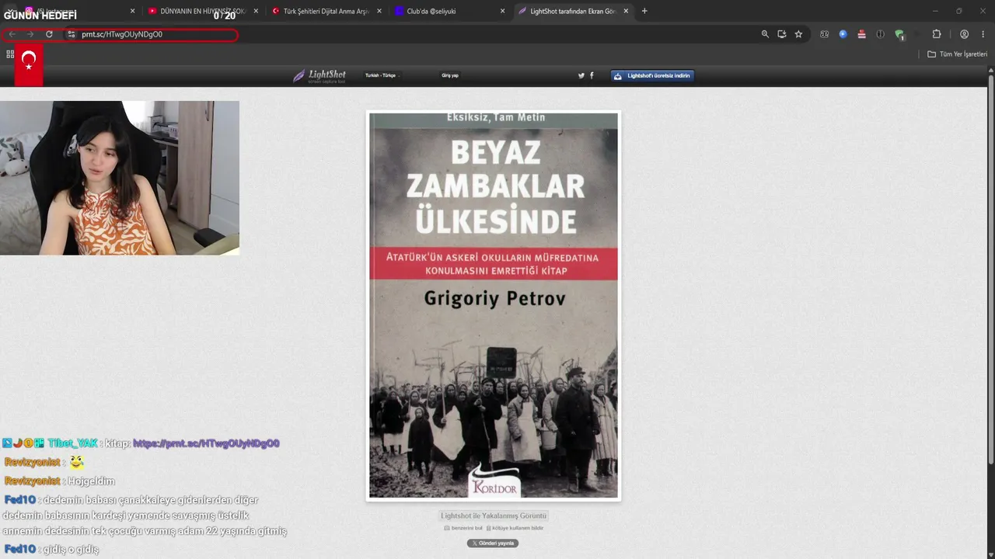Open a new browser tab
This screenshot has width=995, height=559.
[644, 12]
